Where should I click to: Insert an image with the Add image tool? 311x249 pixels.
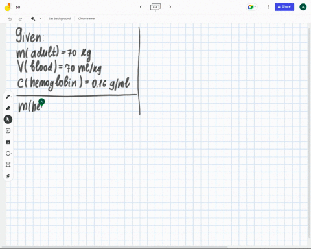[8, 142]
